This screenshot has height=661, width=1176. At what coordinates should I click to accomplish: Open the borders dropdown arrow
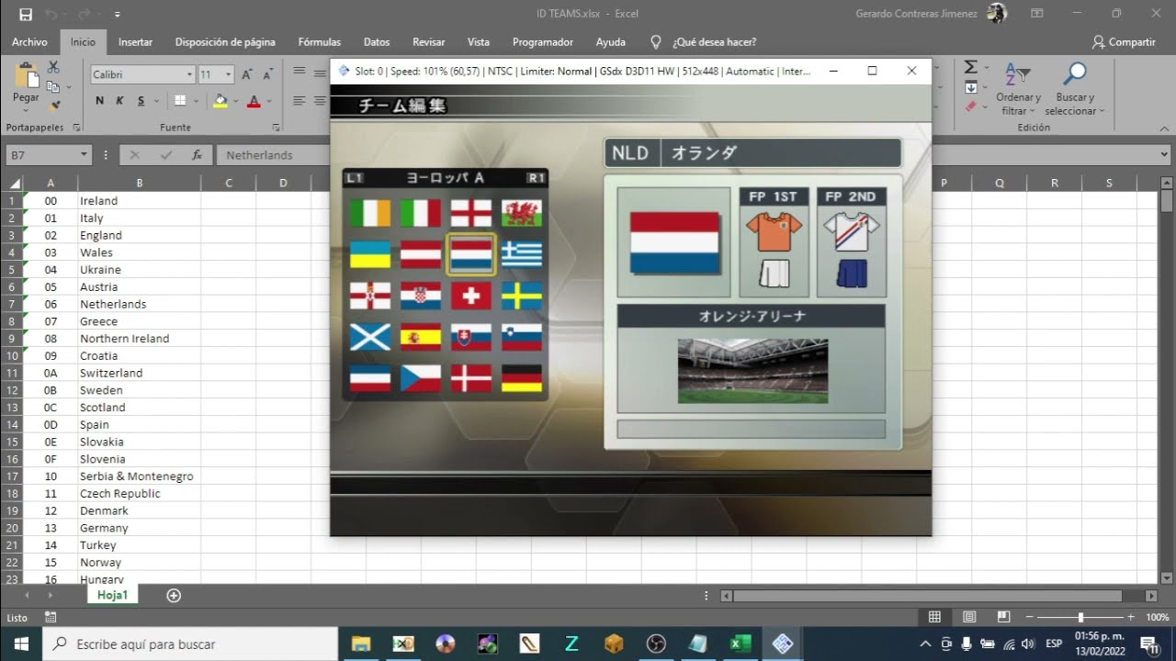[x=196, y=101]
